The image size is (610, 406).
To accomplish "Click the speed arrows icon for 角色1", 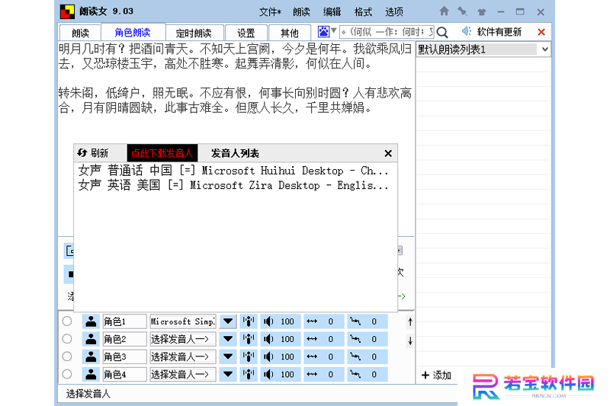I will [x=312, y=321].
